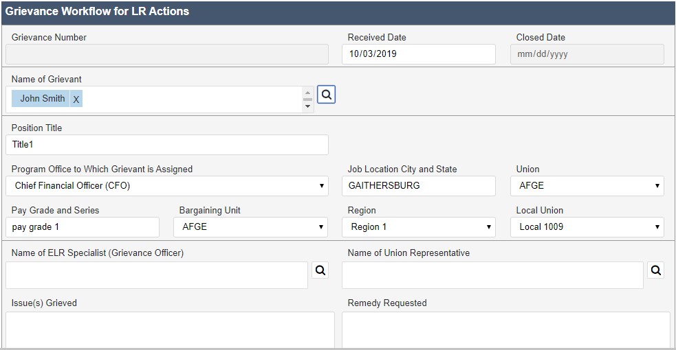The image size is (676, 350).
Task: Select the Job Location City and State field
Action: point(419,186)
